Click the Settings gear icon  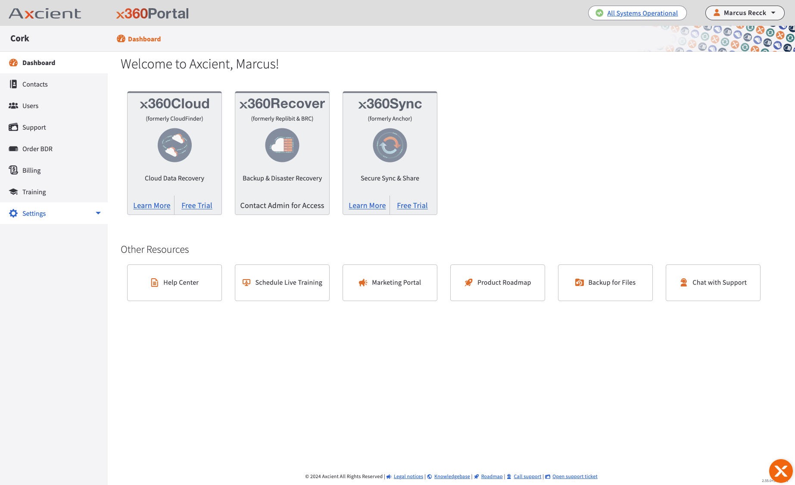(13, 213)
